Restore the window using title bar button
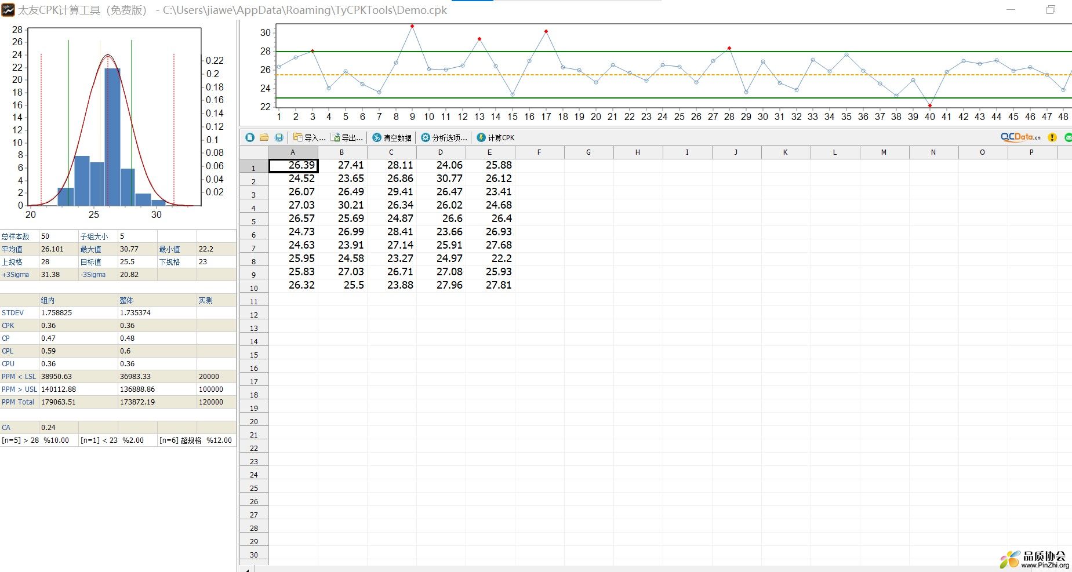 tap(1051, 10)
